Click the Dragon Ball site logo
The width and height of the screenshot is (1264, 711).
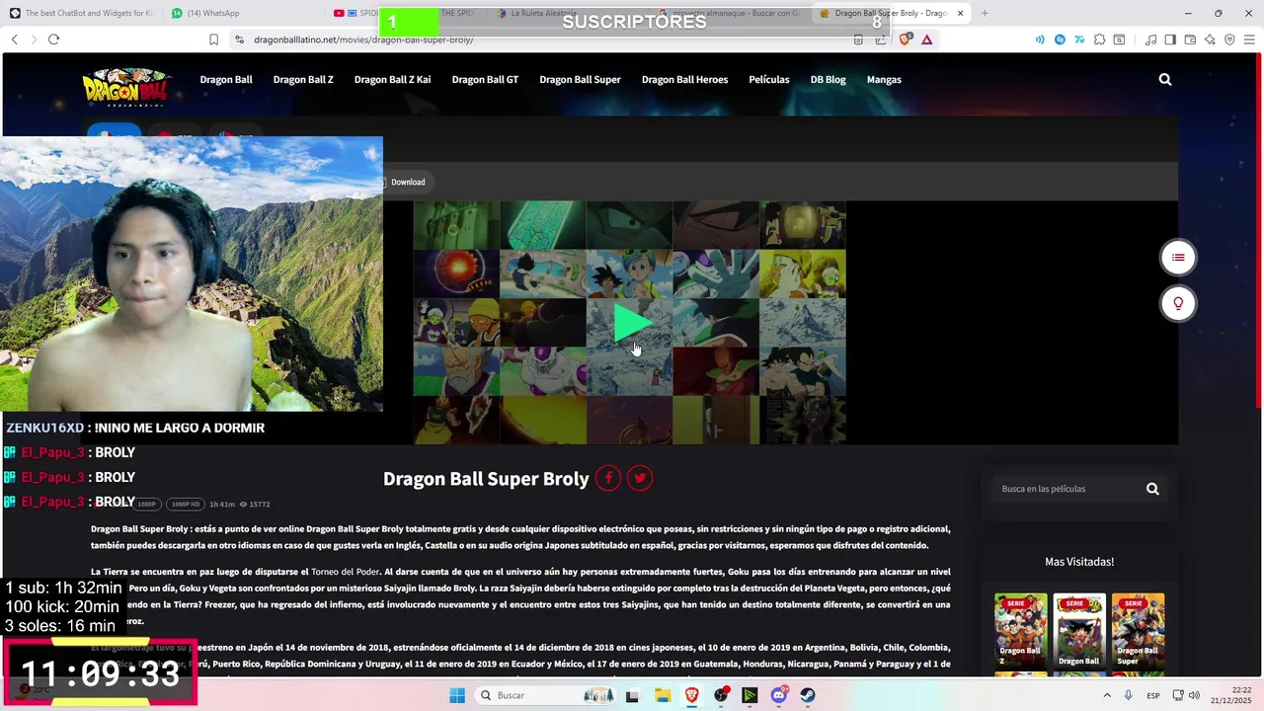pos(126,86)
